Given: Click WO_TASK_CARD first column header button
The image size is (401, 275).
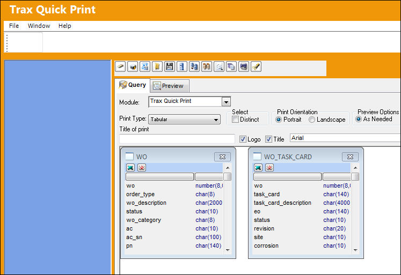Looking at the screenshot, I should coord(287,176).
